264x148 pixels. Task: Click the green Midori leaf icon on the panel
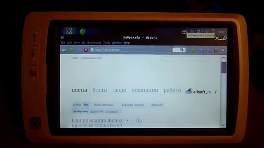coord(82,31)
